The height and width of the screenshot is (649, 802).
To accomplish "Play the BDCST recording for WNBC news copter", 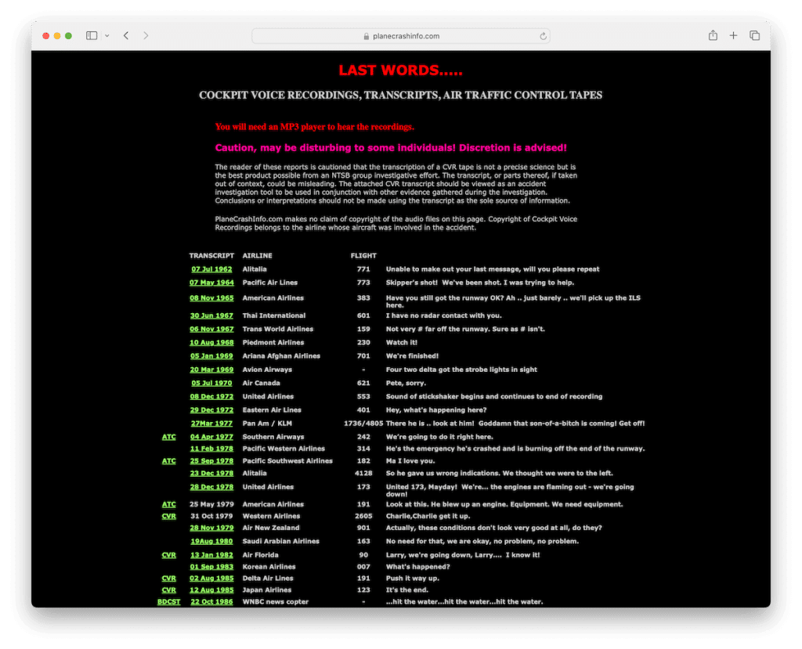I will coord(169,602).
